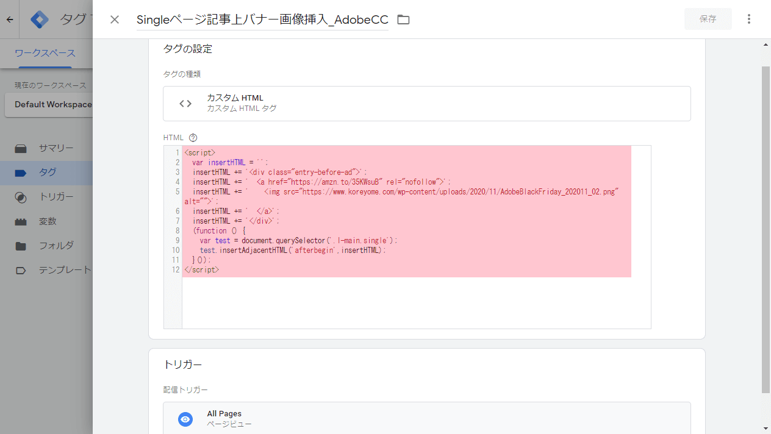The image size is (771, 434).
Task: Click the 保存 save button
Action: pyautogui.click(x=708, y=19)
